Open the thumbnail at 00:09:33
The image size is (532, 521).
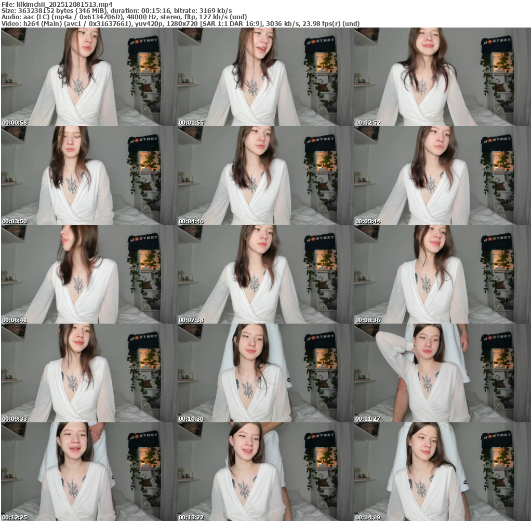pos(89,373)
